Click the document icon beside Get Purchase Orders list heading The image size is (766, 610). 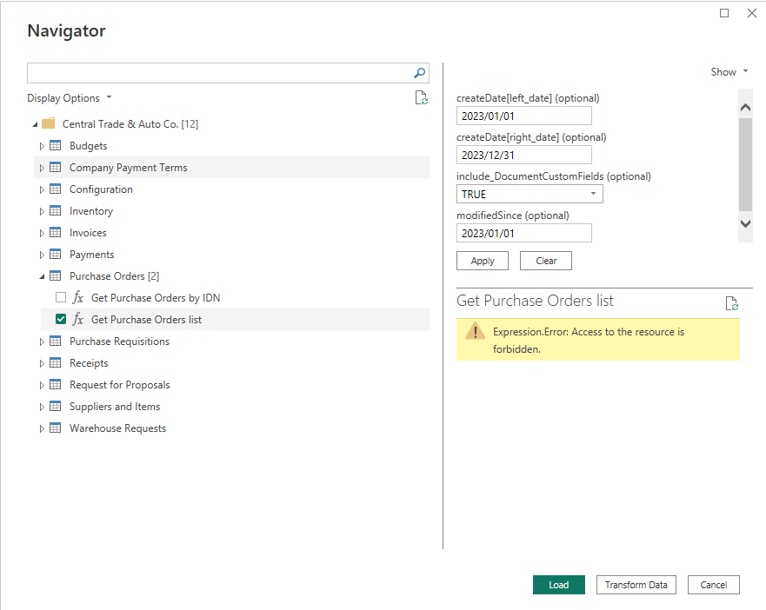click(731, 303)
